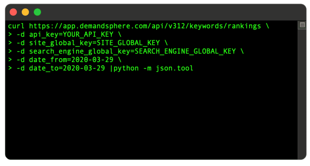
Task: Click the vertical scrollbar track on the right
Action: [x=302, y=95]
